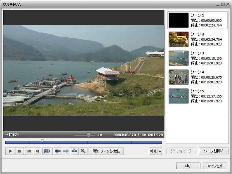The height and width of the screenshot is (174, 232).
Task: Click scene 4 start time 00:08:26.675
Action: [x=211, y=77]
